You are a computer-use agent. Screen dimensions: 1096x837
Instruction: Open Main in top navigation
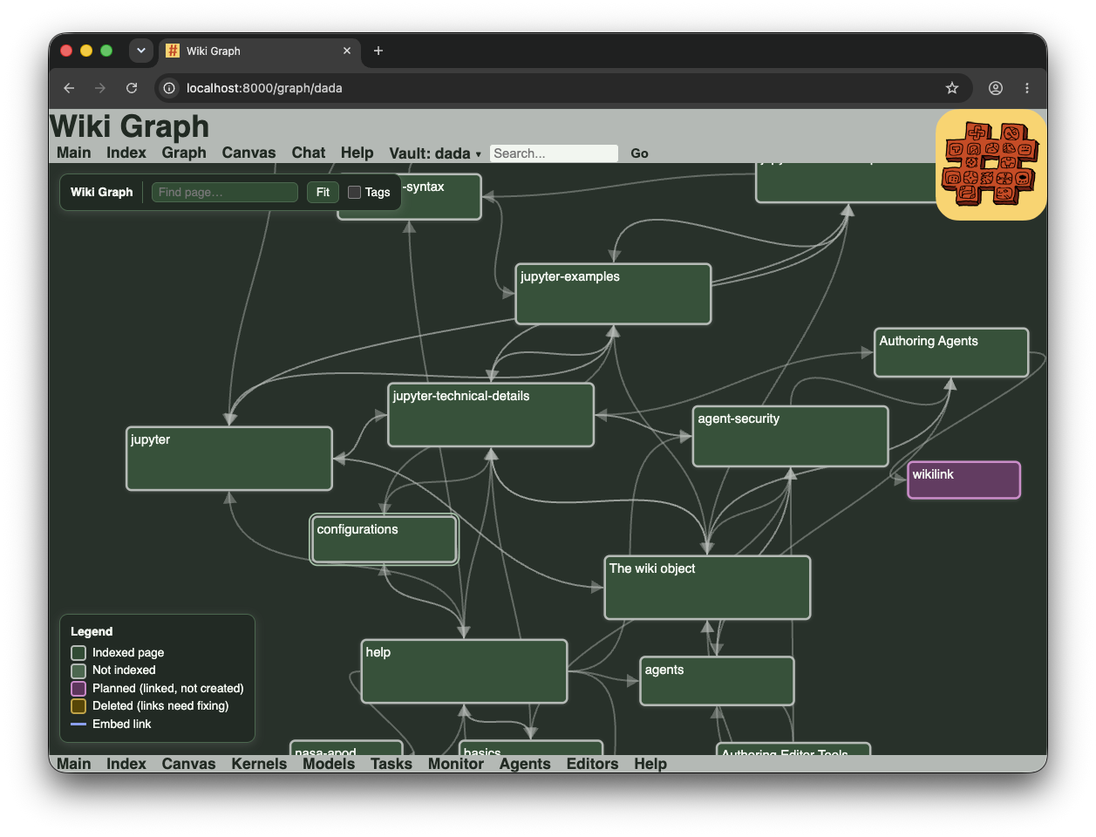tap(74, 153)
